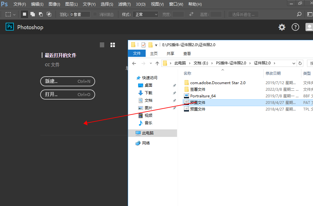Click the new folder quick access icon in Explorer

pos(150,45)
